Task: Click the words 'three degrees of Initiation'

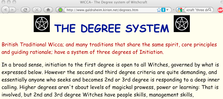Action: point(129,52)
